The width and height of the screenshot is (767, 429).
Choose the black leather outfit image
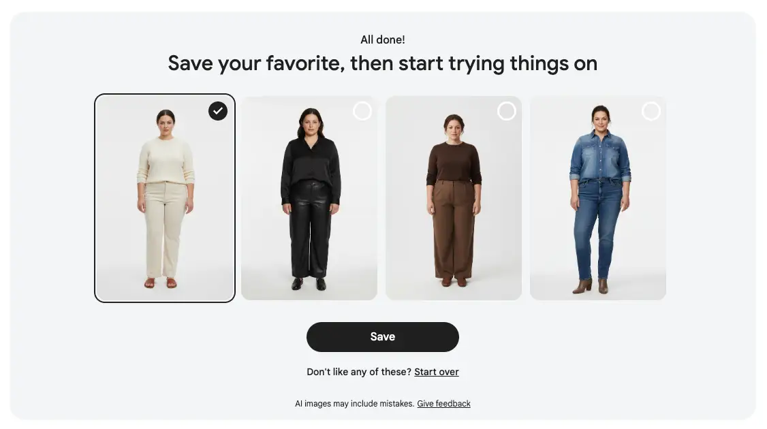(309, 198)
